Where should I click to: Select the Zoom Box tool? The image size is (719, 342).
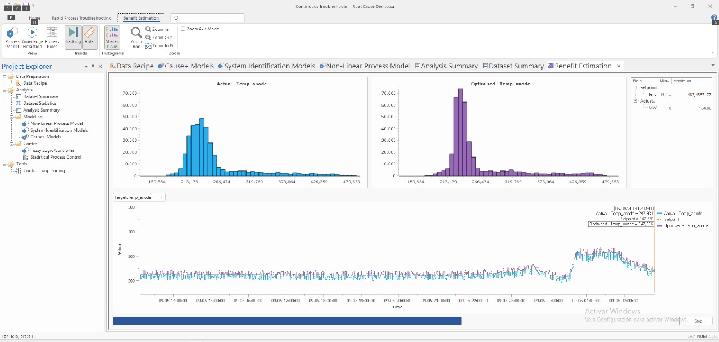point(136,37)
